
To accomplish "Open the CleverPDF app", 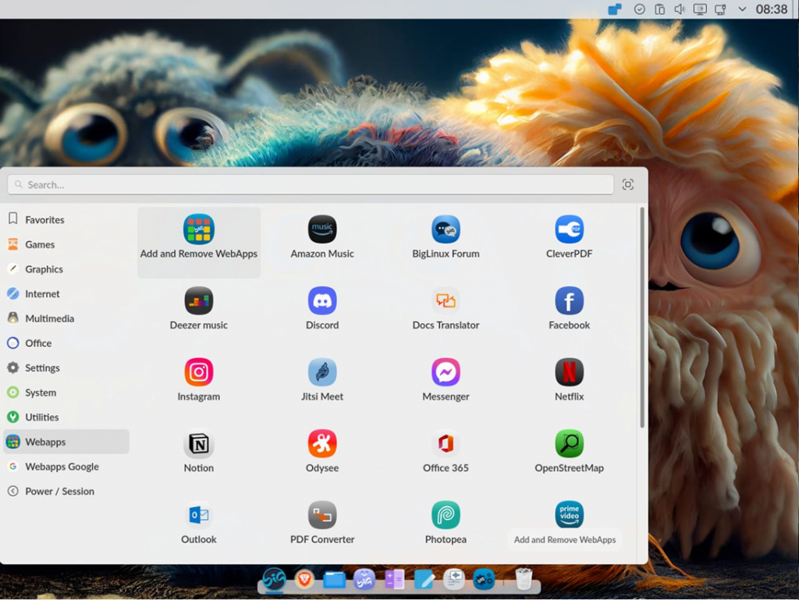I will [569, 230].
